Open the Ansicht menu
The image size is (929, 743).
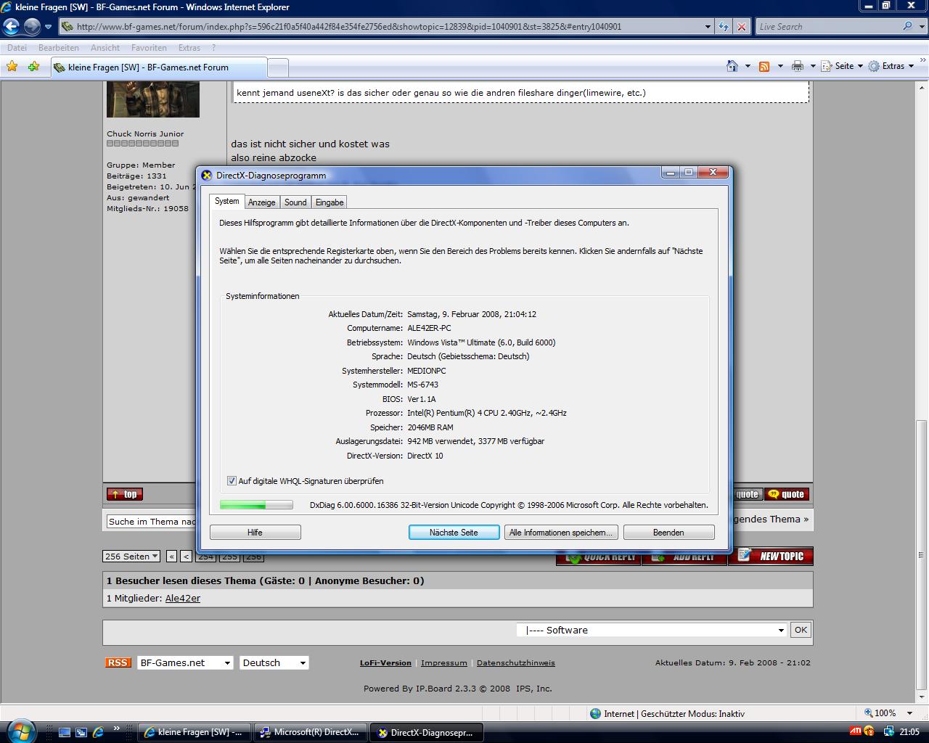click(x=105, y=48)
